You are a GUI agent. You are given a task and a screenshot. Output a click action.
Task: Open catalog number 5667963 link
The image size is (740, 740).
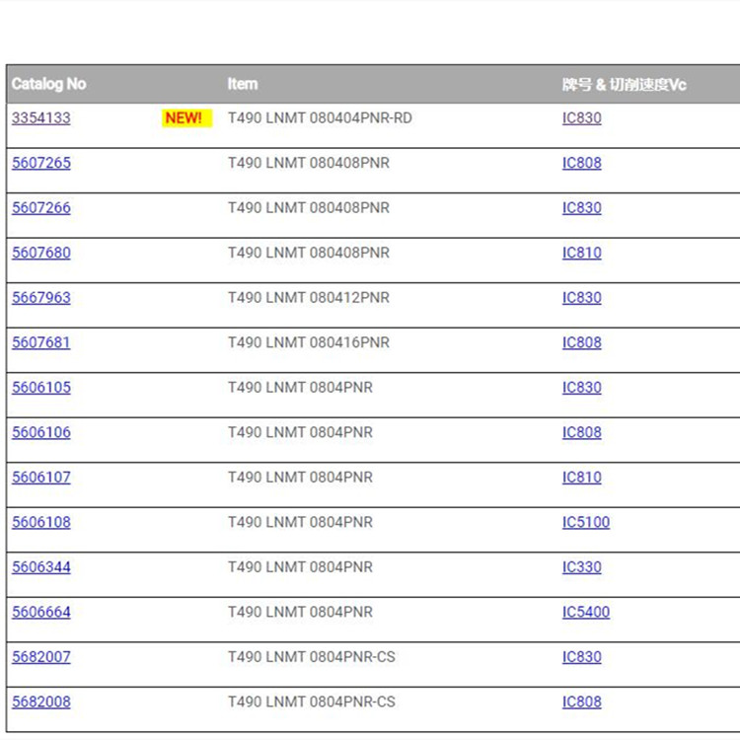point(41,298)
